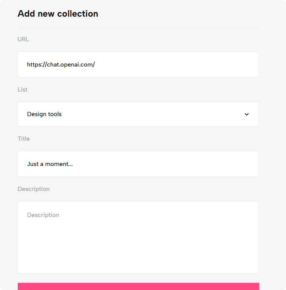This screenshot has width=286, height=290.
Task: Click the Description placeholder text
Action: click(43, 215)
